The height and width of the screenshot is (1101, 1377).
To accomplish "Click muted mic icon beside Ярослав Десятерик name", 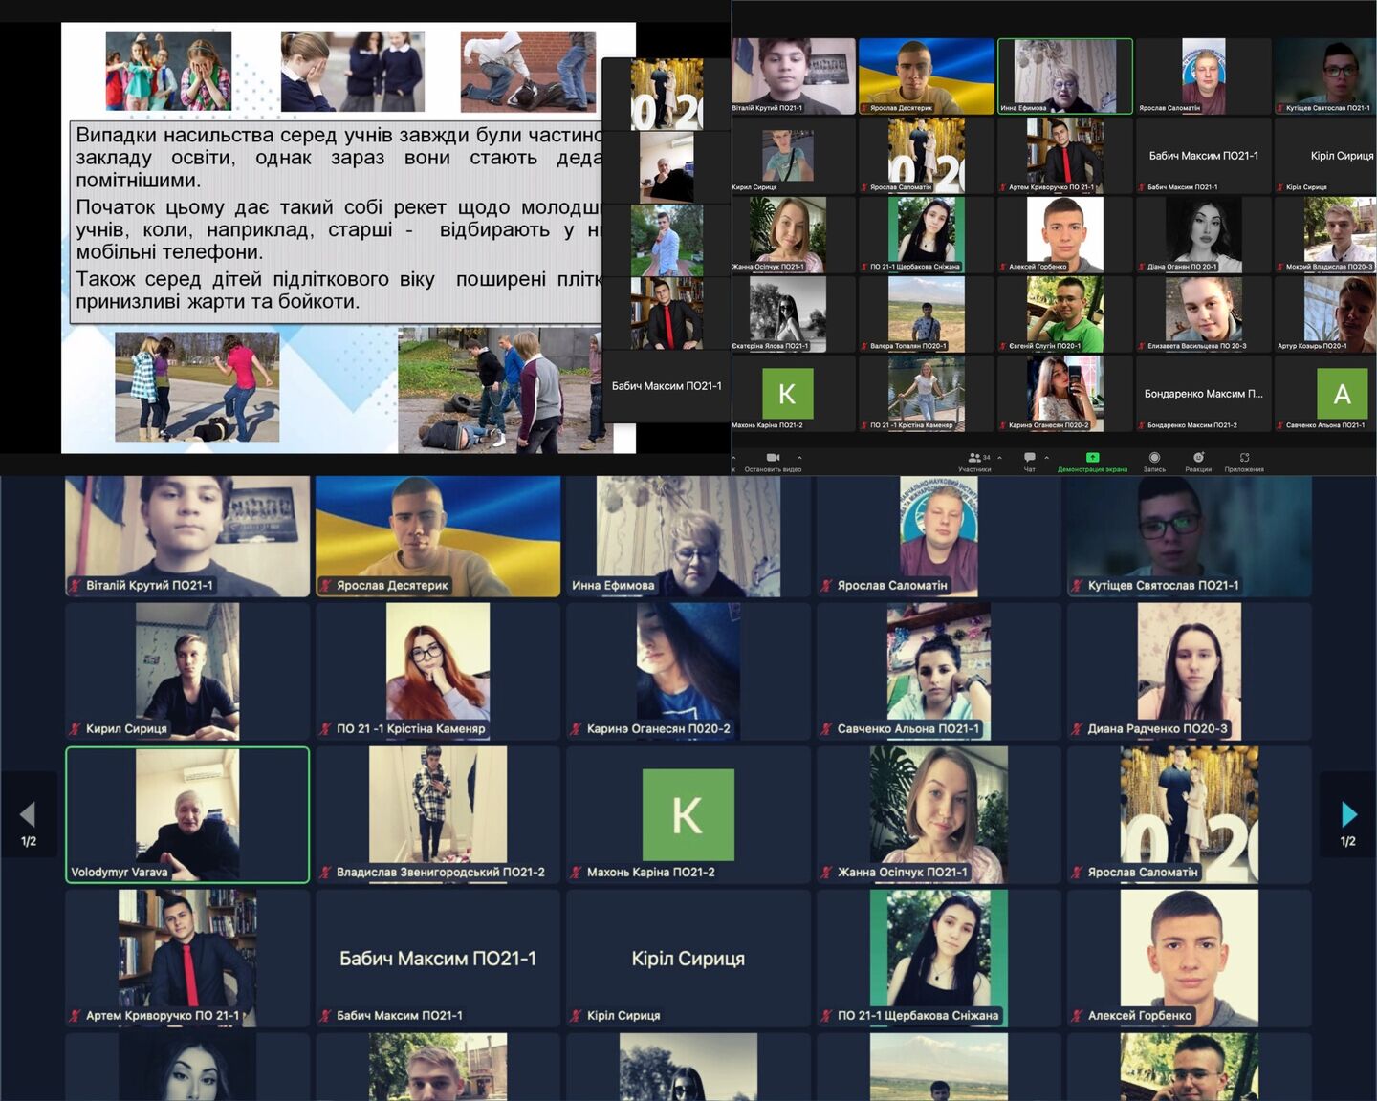I will point(326,586).
